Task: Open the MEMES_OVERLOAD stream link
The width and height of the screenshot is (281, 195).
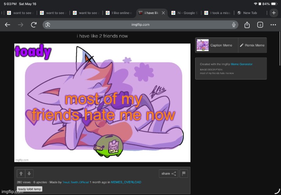Action: click(126, 182)
